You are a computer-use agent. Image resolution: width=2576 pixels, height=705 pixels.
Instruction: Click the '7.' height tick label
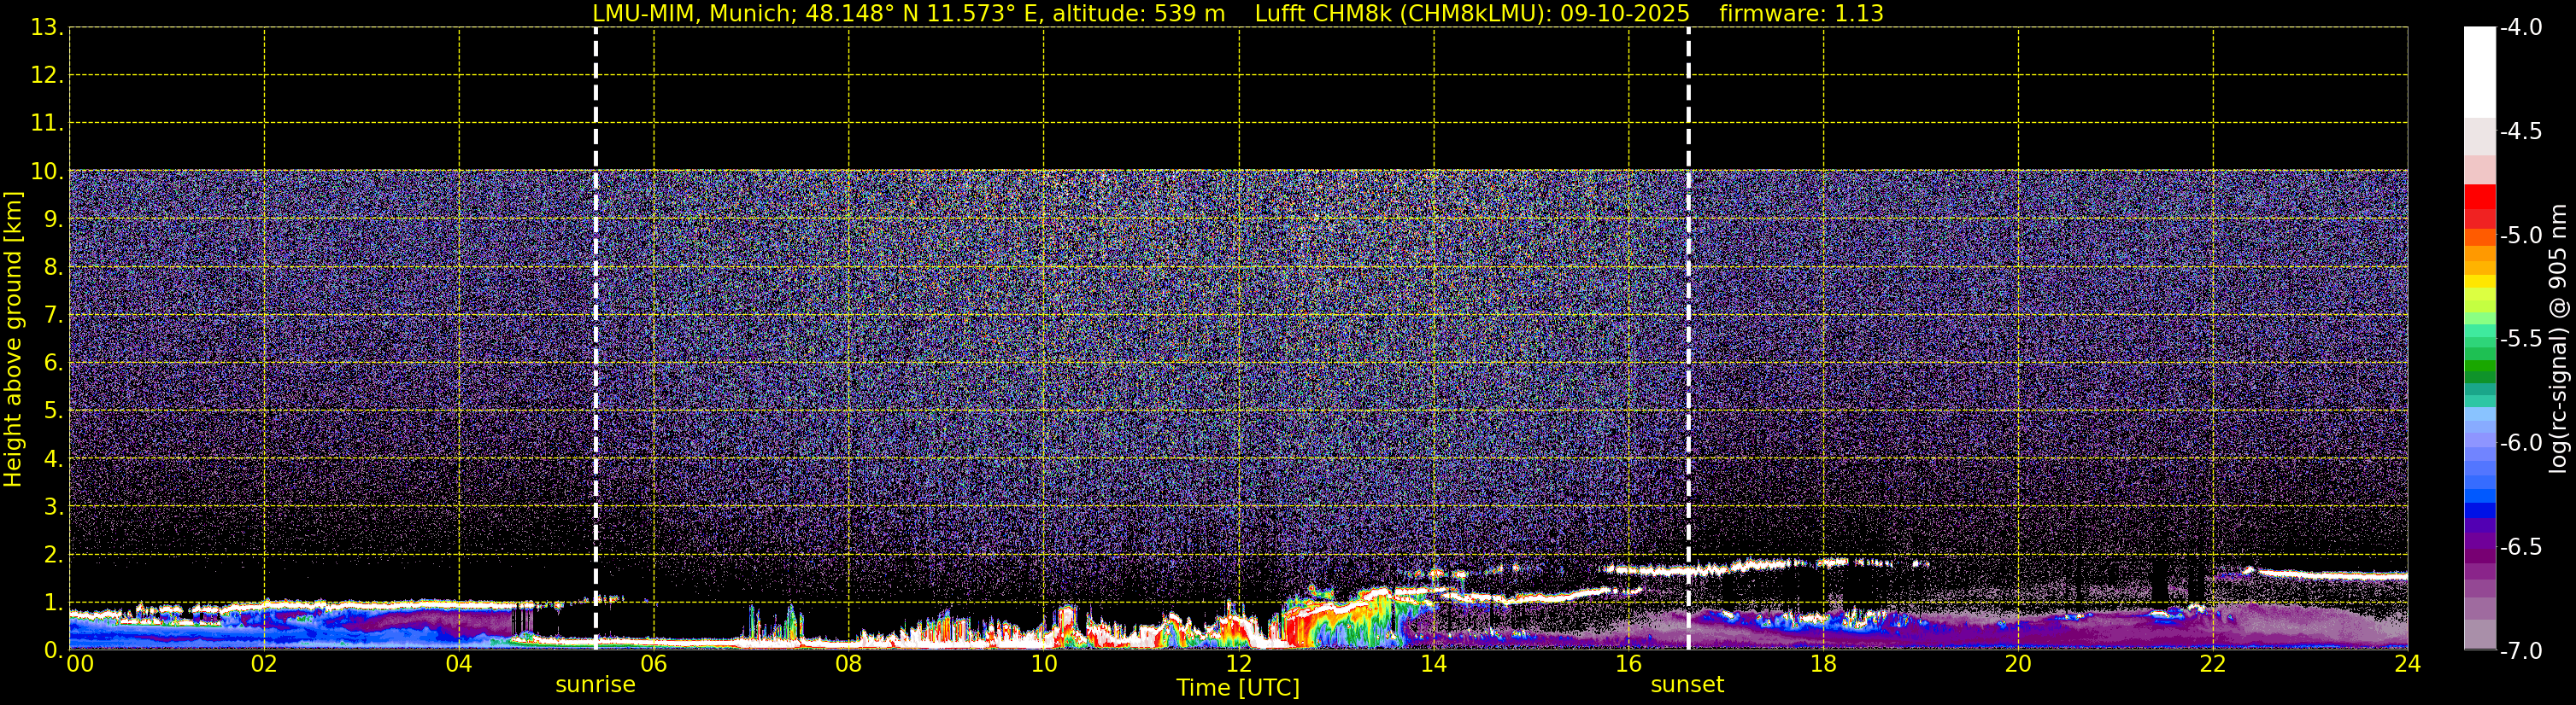point(54,316)
